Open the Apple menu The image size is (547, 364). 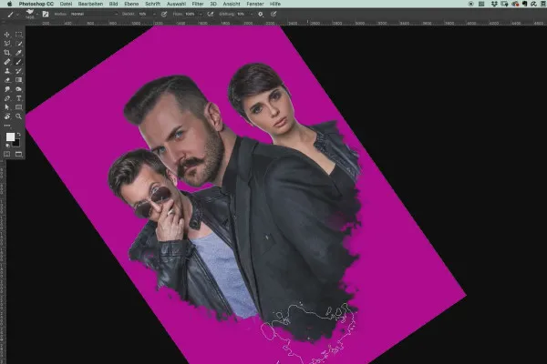tap(10, 4)
